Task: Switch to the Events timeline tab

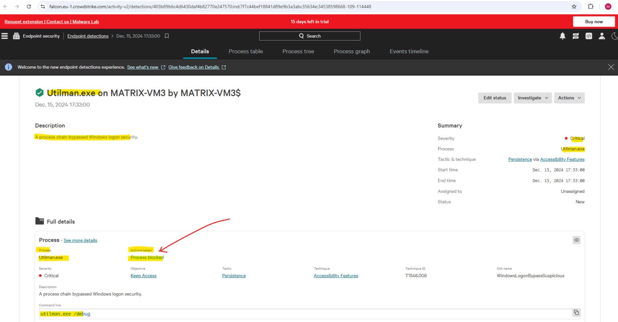Action: (x=409, y=51)
